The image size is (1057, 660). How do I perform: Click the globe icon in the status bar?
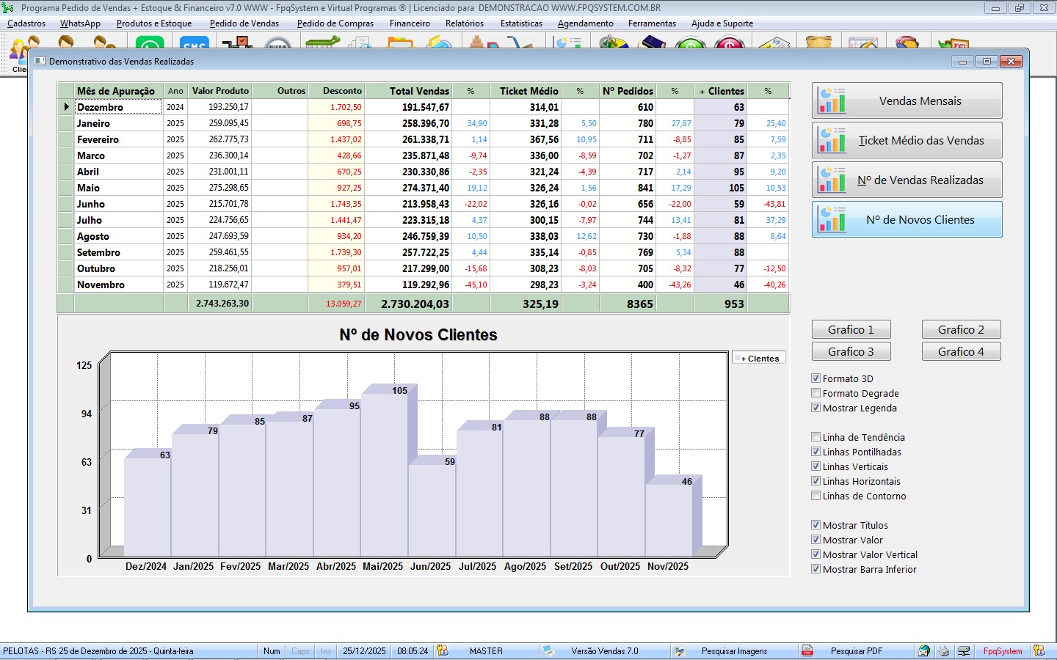[924, 651]
